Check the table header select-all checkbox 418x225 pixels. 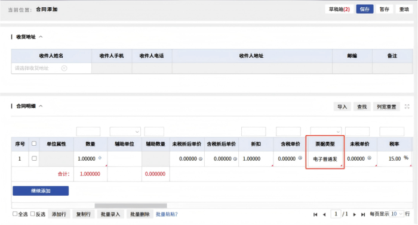click(34, 143)
